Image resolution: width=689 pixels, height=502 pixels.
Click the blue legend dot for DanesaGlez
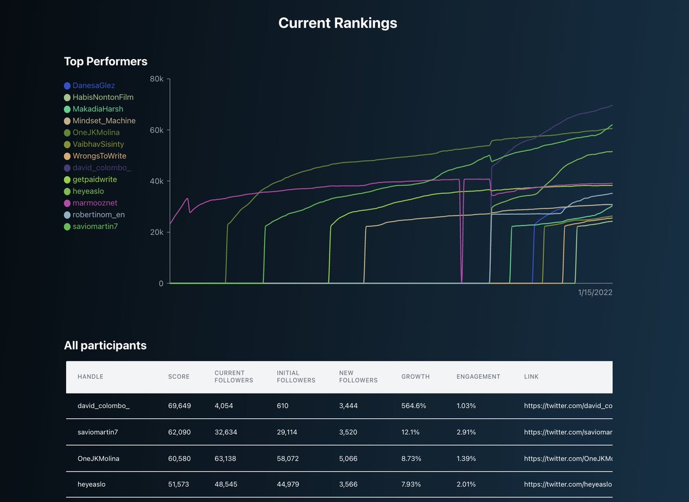tap(67, 85)
